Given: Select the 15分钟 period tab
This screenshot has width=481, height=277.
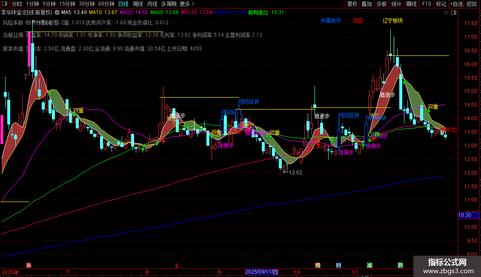Looking at the screenshot, I should (67, 4).
